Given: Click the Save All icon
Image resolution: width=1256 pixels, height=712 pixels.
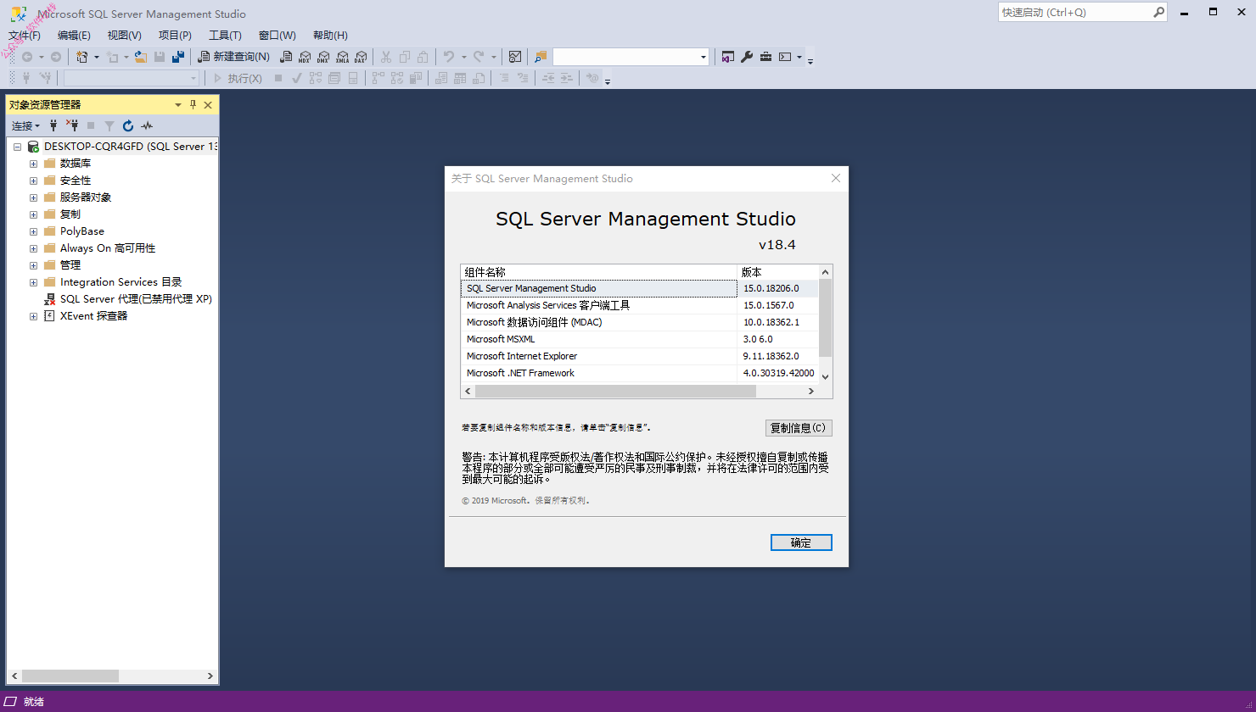Looking at the screenshot, I should pos(178,57).
